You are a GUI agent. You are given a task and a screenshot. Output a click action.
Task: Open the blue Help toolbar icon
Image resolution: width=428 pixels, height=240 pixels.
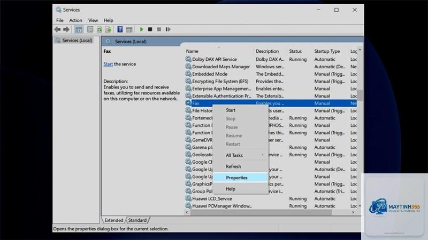(x=120, y=29)
